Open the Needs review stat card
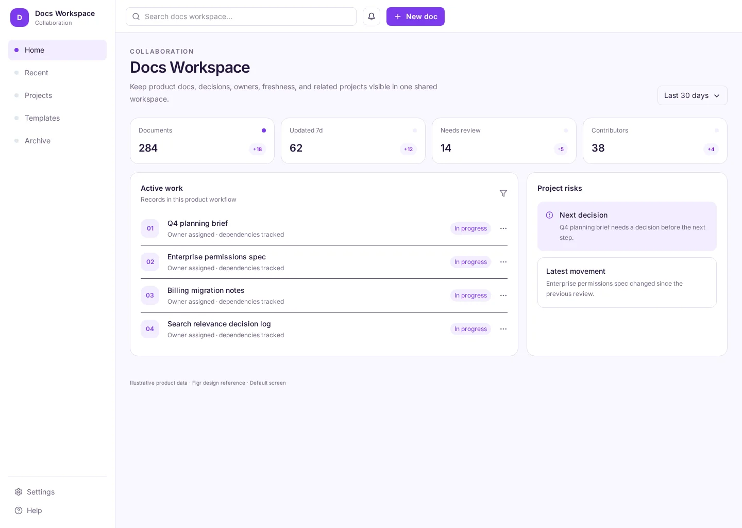Viewport: 742px width, 528px height. (504, 141)
